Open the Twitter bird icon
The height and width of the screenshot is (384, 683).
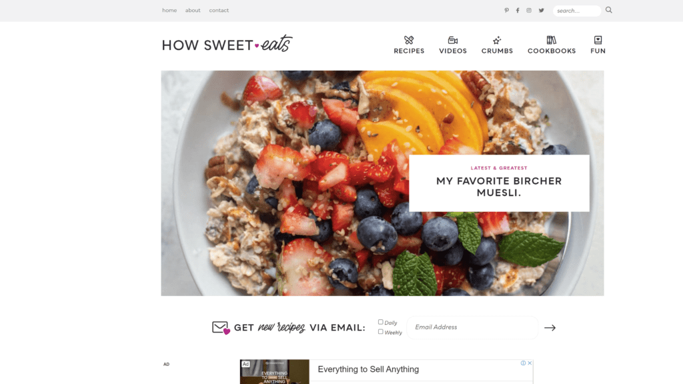pyautogui.click(x=541, y=11)
